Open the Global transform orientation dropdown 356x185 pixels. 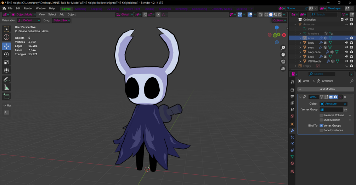pyautogui.click(x=124, y=15)
